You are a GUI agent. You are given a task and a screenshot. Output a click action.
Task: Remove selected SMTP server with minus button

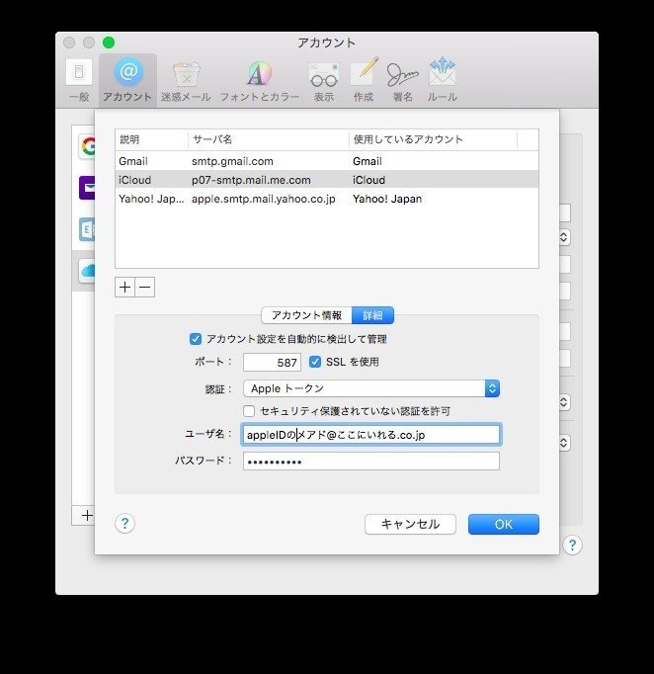(x=145, y=288)
